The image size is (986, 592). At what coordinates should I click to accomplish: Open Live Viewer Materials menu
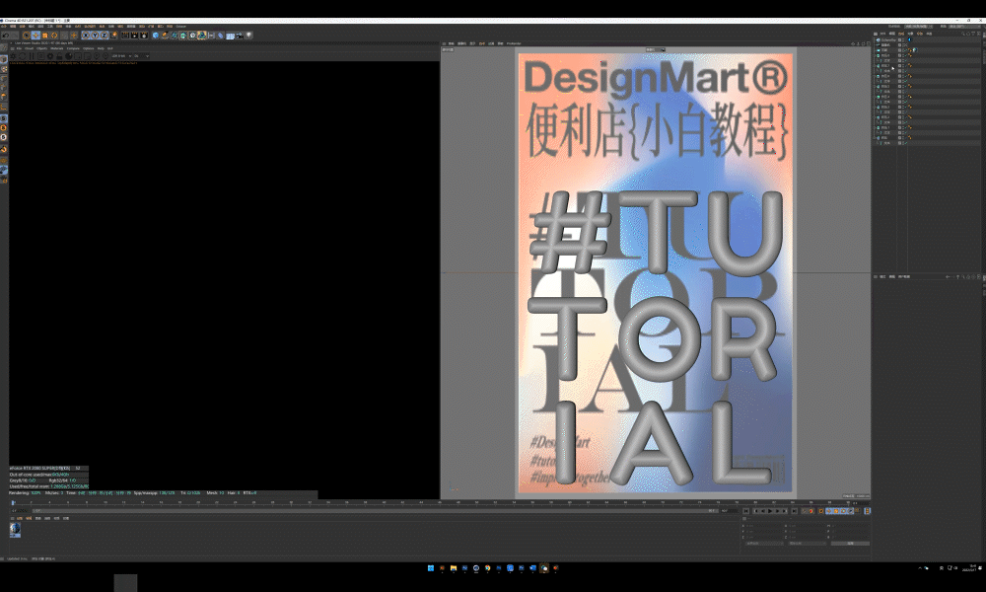click(x=56, y=48)
